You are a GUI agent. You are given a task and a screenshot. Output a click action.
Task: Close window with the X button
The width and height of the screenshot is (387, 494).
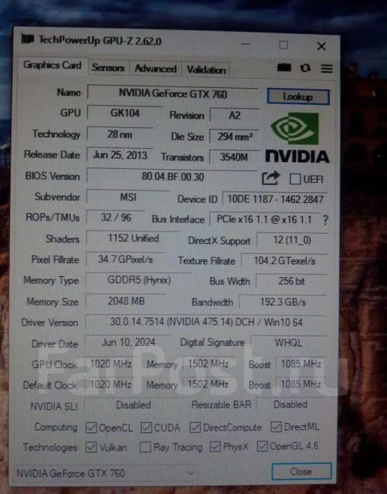(x=321, y=46)
